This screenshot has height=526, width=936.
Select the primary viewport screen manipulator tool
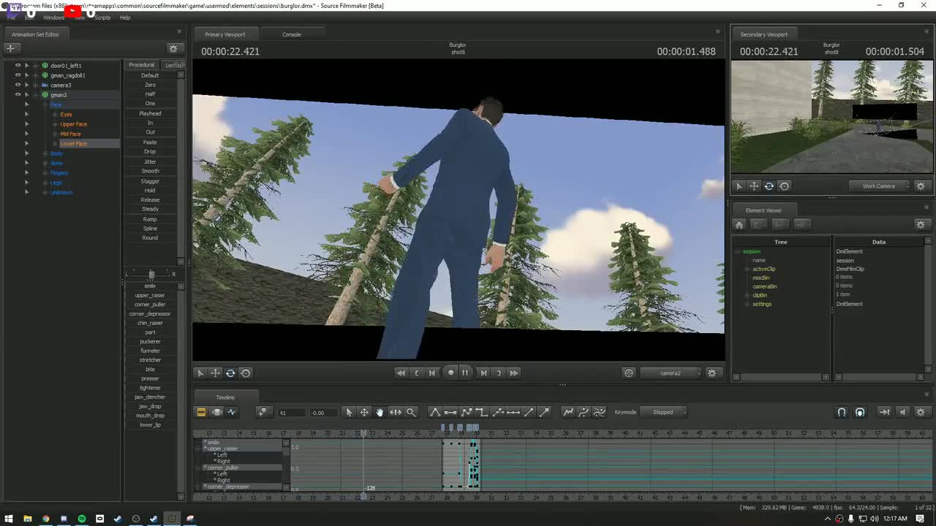(x=246, y=373)
